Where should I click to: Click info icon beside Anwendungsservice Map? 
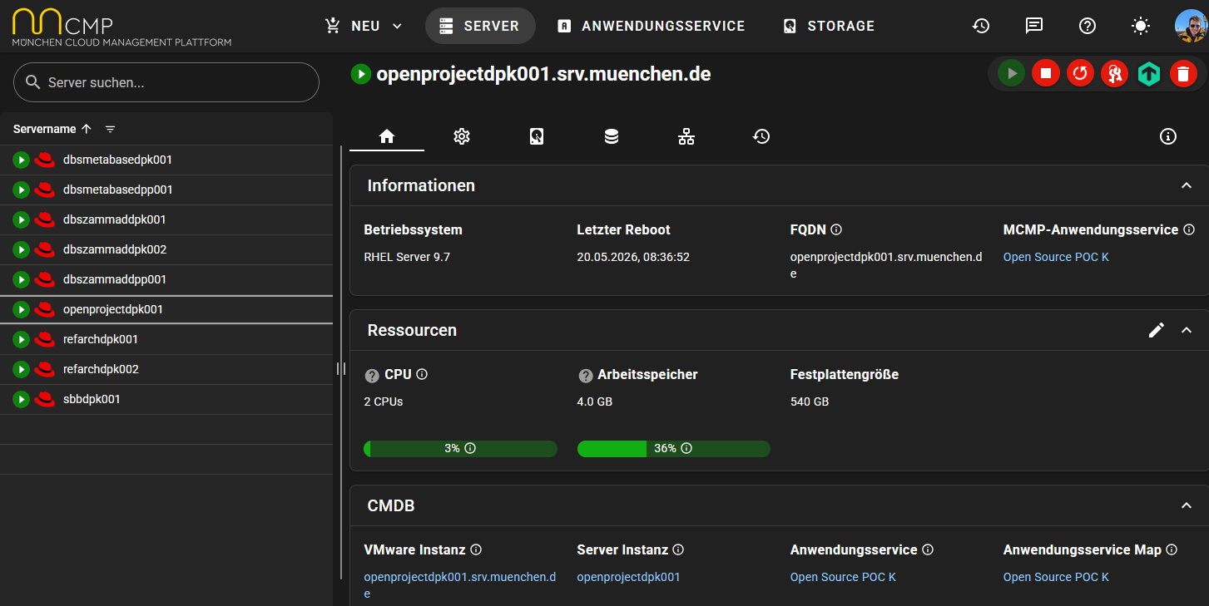1172,549
